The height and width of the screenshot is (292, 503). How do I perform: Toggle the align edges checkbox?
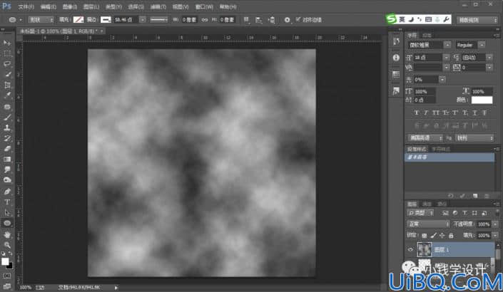(298, 19)
